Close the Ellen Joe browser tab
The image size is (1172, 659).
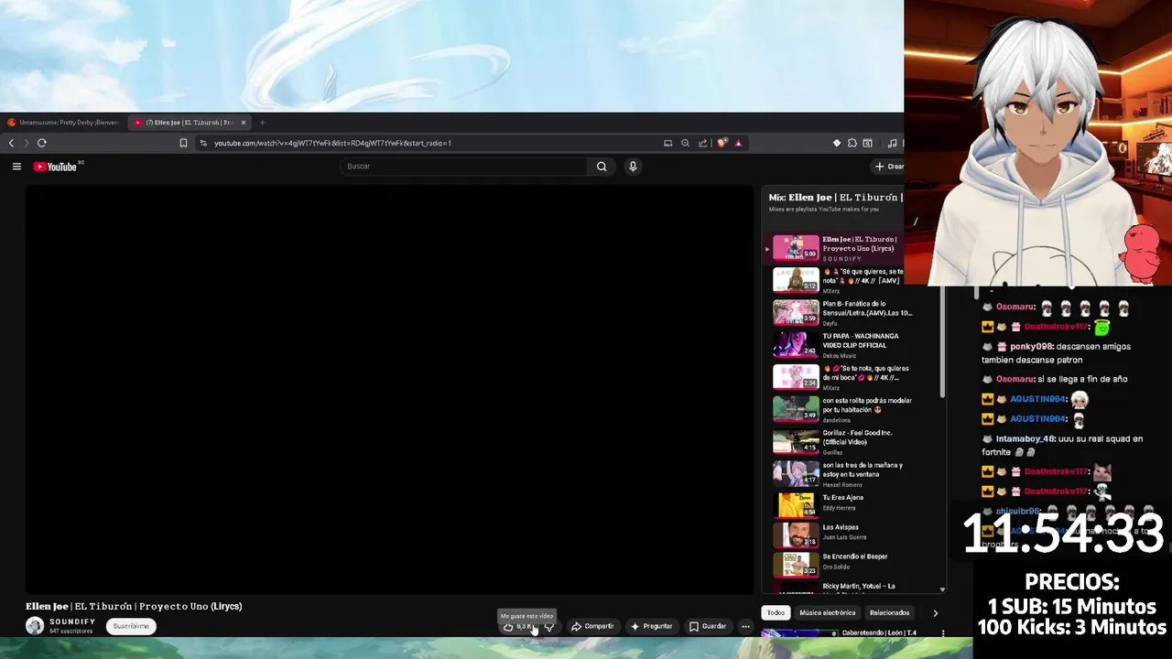coord(244,123)
